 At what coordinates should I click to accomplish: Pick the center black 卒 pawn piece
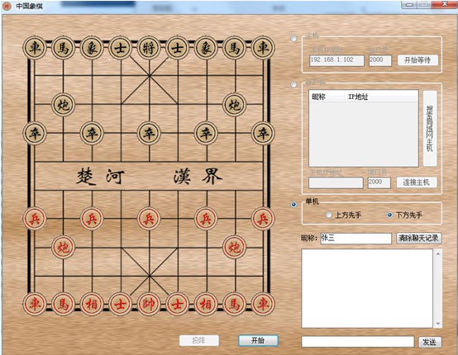point(149,133)
